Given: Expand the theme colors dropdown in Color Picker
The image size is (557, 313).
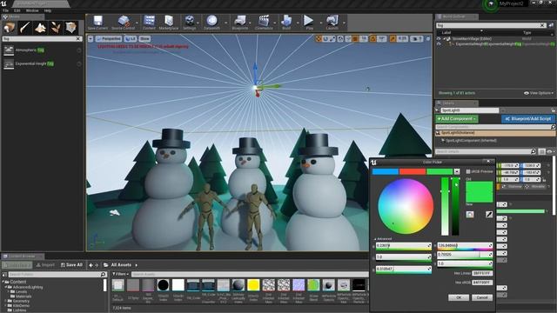Looking at the screenshot, I should pos(457,172).
